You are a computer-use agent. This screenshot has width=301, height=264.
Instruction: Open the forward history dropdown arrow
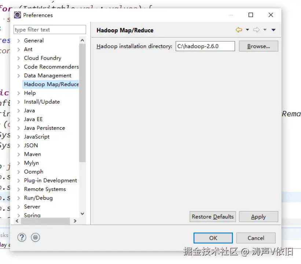[x=265, y=30]
